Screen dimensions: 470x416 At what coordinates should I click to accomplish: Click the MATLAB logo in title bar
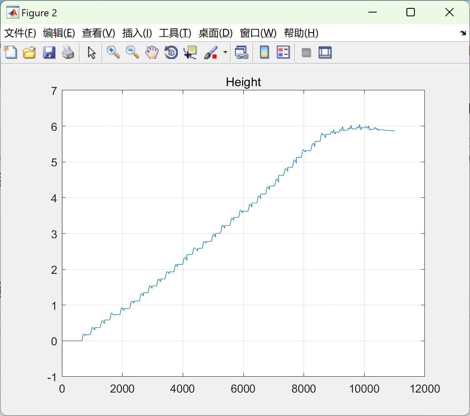[x=13, y=13]
